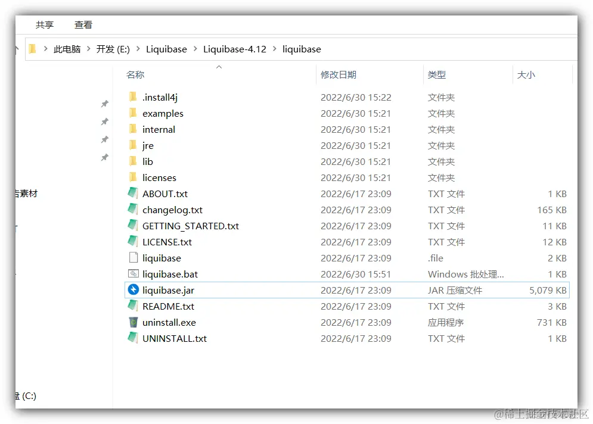Click the lib folder icon
Image resolution: width=593 pixels, height=424 pixels.
(133, 161)
